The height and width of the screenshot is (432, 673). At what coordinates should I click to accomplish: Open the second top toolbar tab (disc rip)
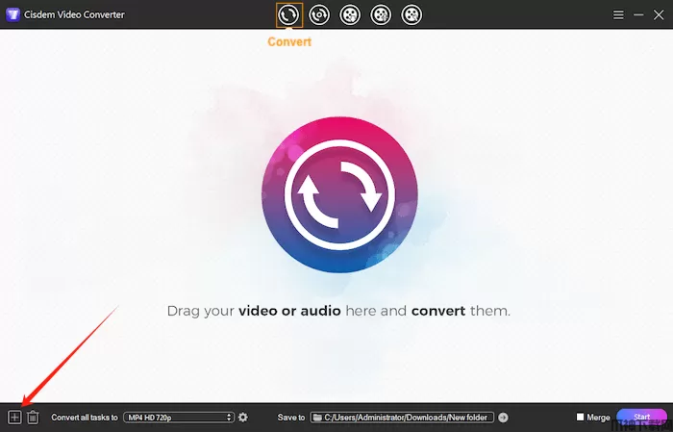click(319, 15)
